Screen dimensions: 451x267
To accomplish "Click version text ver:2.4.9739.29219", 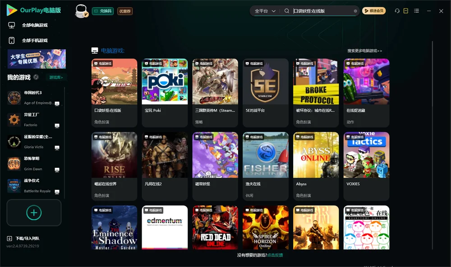I will coord(23,246).
